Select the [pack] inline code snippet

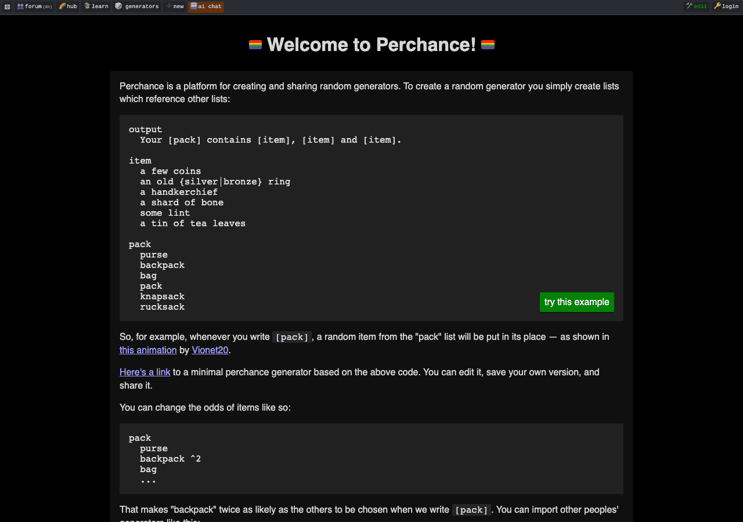(x=291, y=336)
